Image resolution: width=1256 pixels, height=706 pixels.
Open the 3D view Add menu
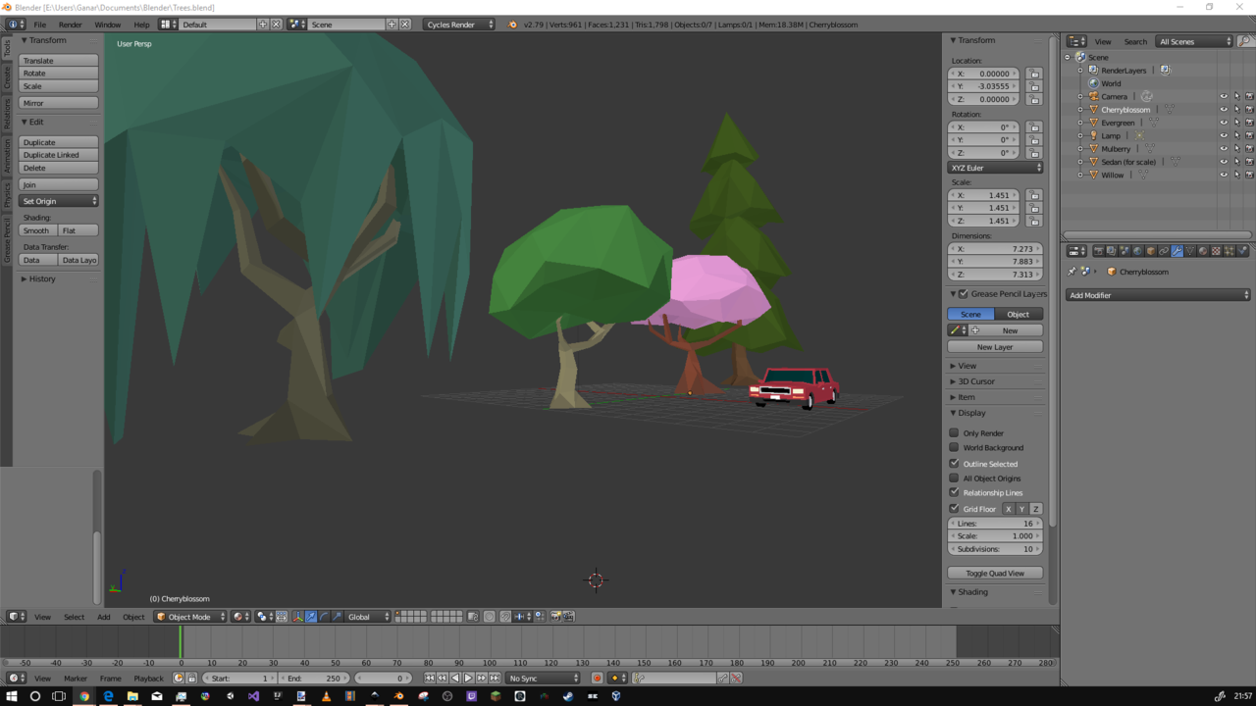103,617
